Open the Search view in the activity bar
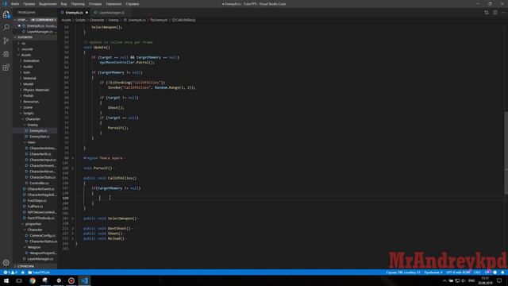This screenshot has height=286, width=508. point(6,28)
